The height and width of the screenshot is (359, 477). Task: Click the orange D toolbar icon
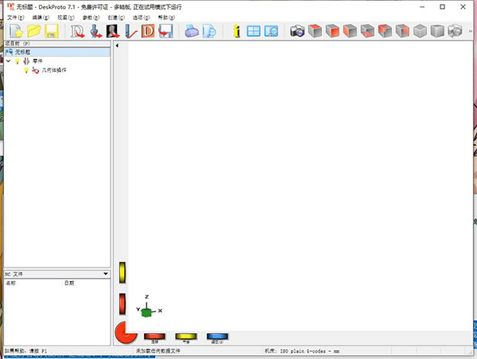pyautogui.click(x=149, y=32)
